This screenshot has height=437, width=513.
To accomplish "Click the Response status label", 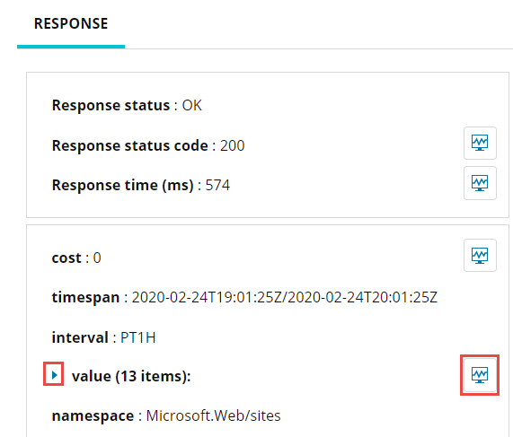I will pos(111,106).
